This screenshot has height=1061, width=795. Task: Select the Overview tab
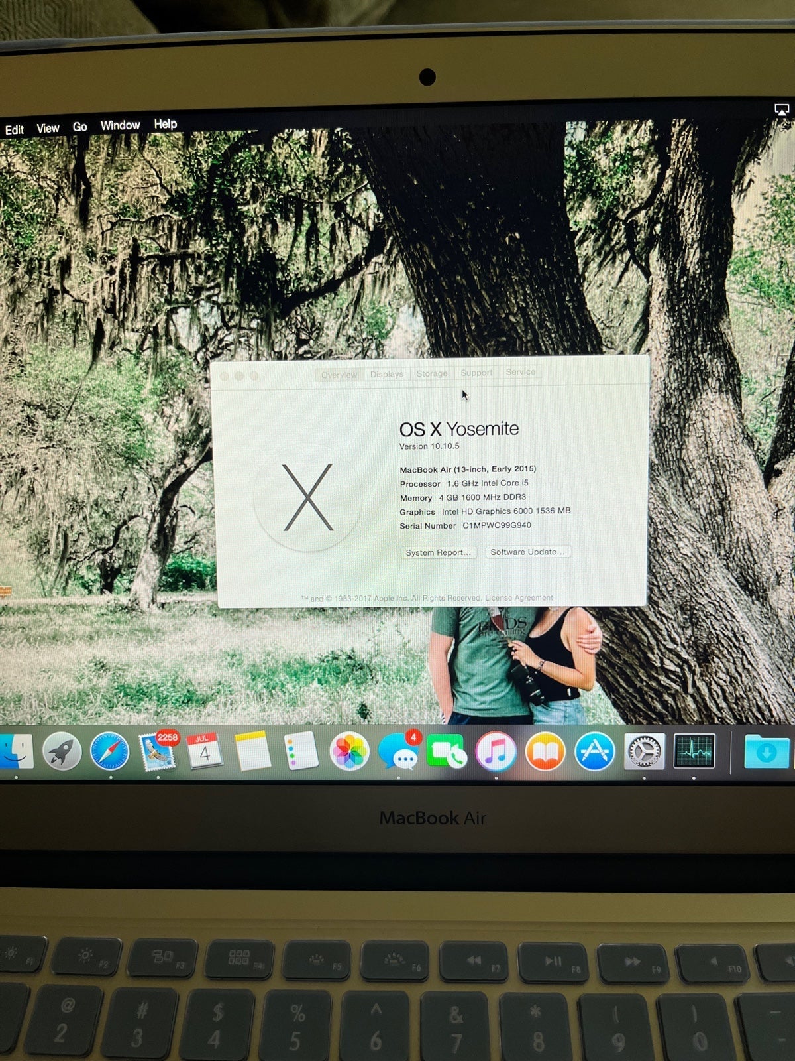coord(339,375)
